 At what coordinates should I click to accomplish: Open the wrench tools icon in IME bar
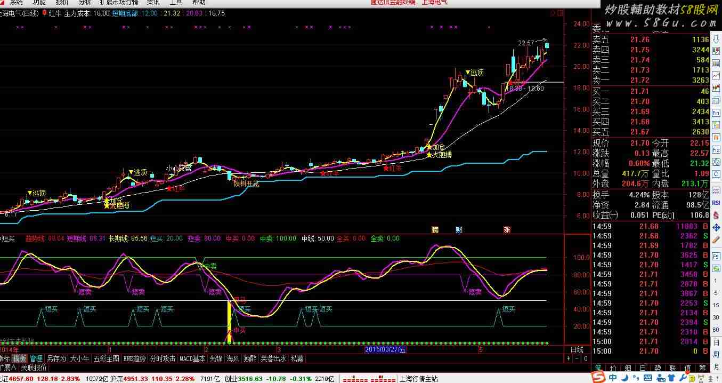[x=683, y=377]
